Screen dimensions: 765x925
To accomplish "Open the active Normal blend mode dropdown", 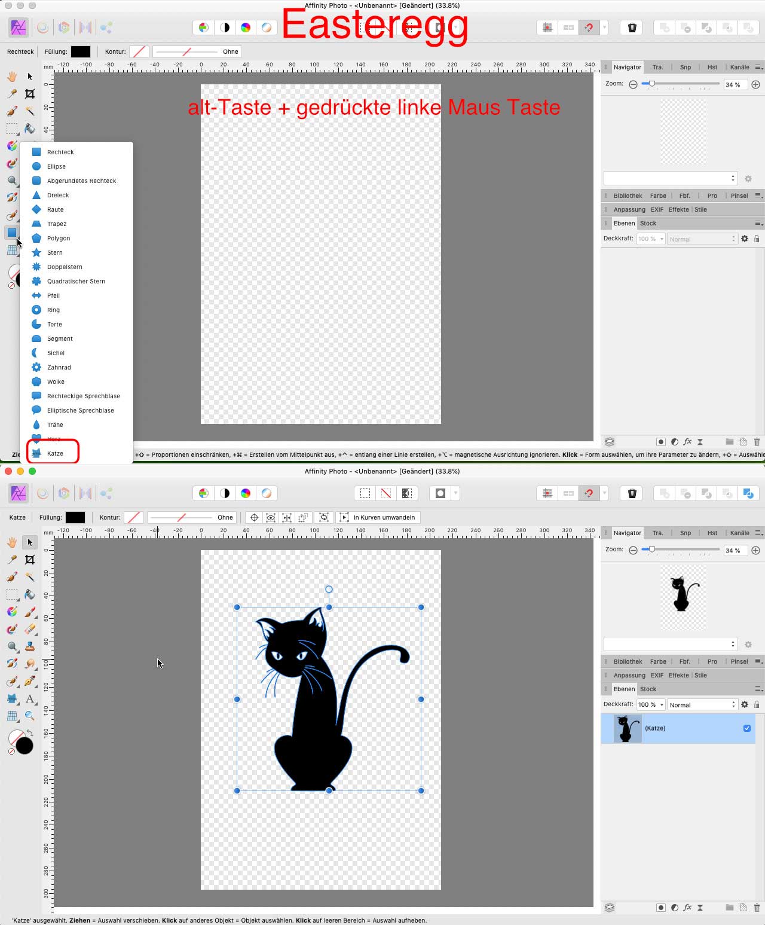I will 702,705.
